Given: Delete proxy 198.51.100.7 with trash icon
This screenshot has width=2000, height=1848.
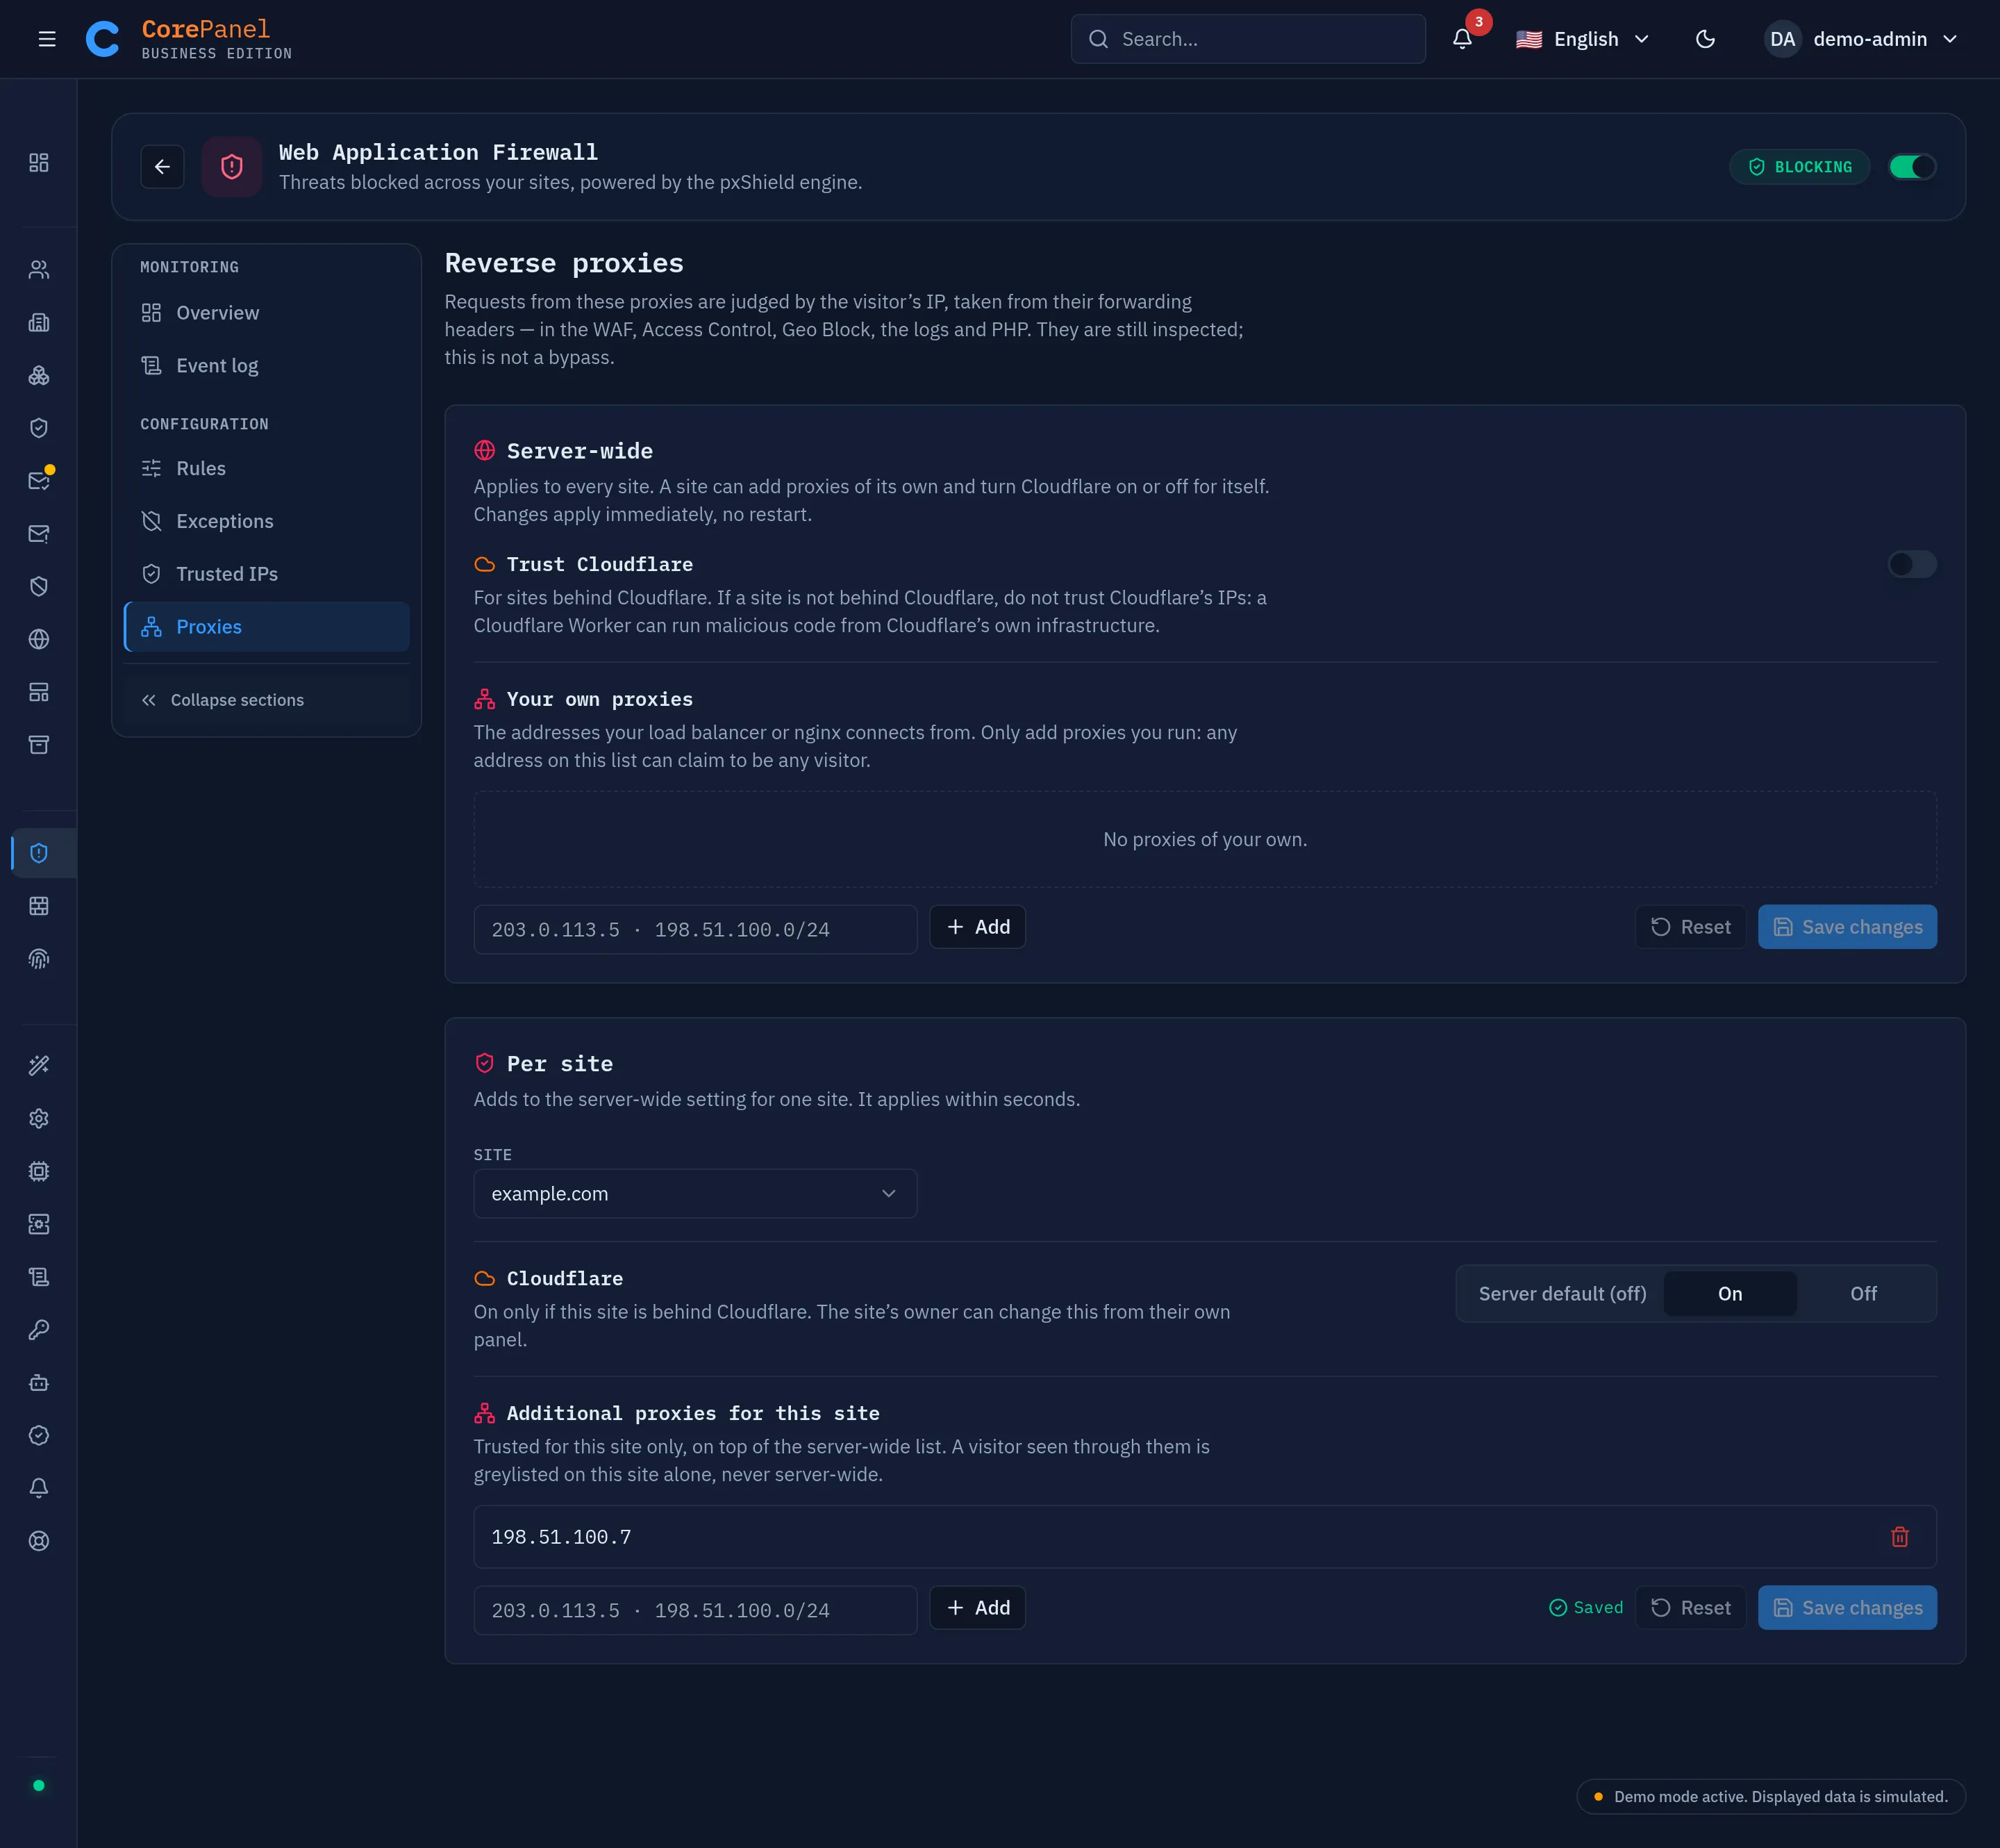Looking at the screenshot, I should coord(1899,1537).
